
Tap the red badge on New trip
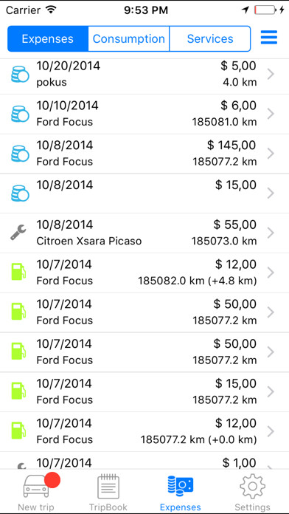[52, 480]
